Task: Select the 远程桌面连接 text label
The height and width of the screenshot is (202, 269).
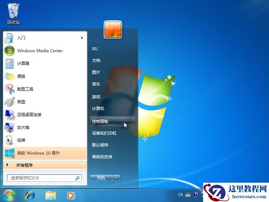Action: 29,114
